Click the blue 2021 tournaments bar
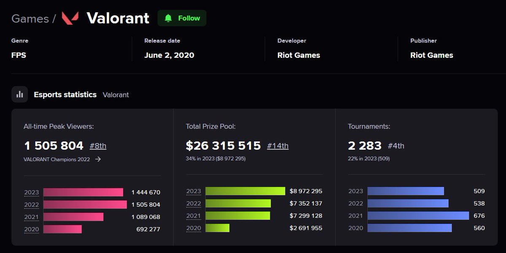The width and height of the screenshot is (506, 253). [x=418, y=215]
